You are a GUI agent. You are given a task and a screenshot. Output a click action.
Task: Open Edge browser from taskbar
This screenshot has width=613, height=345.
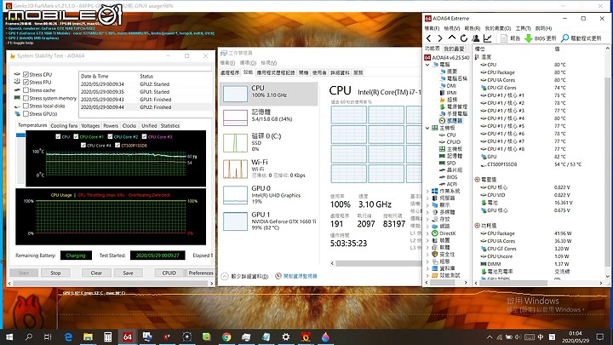68,336
